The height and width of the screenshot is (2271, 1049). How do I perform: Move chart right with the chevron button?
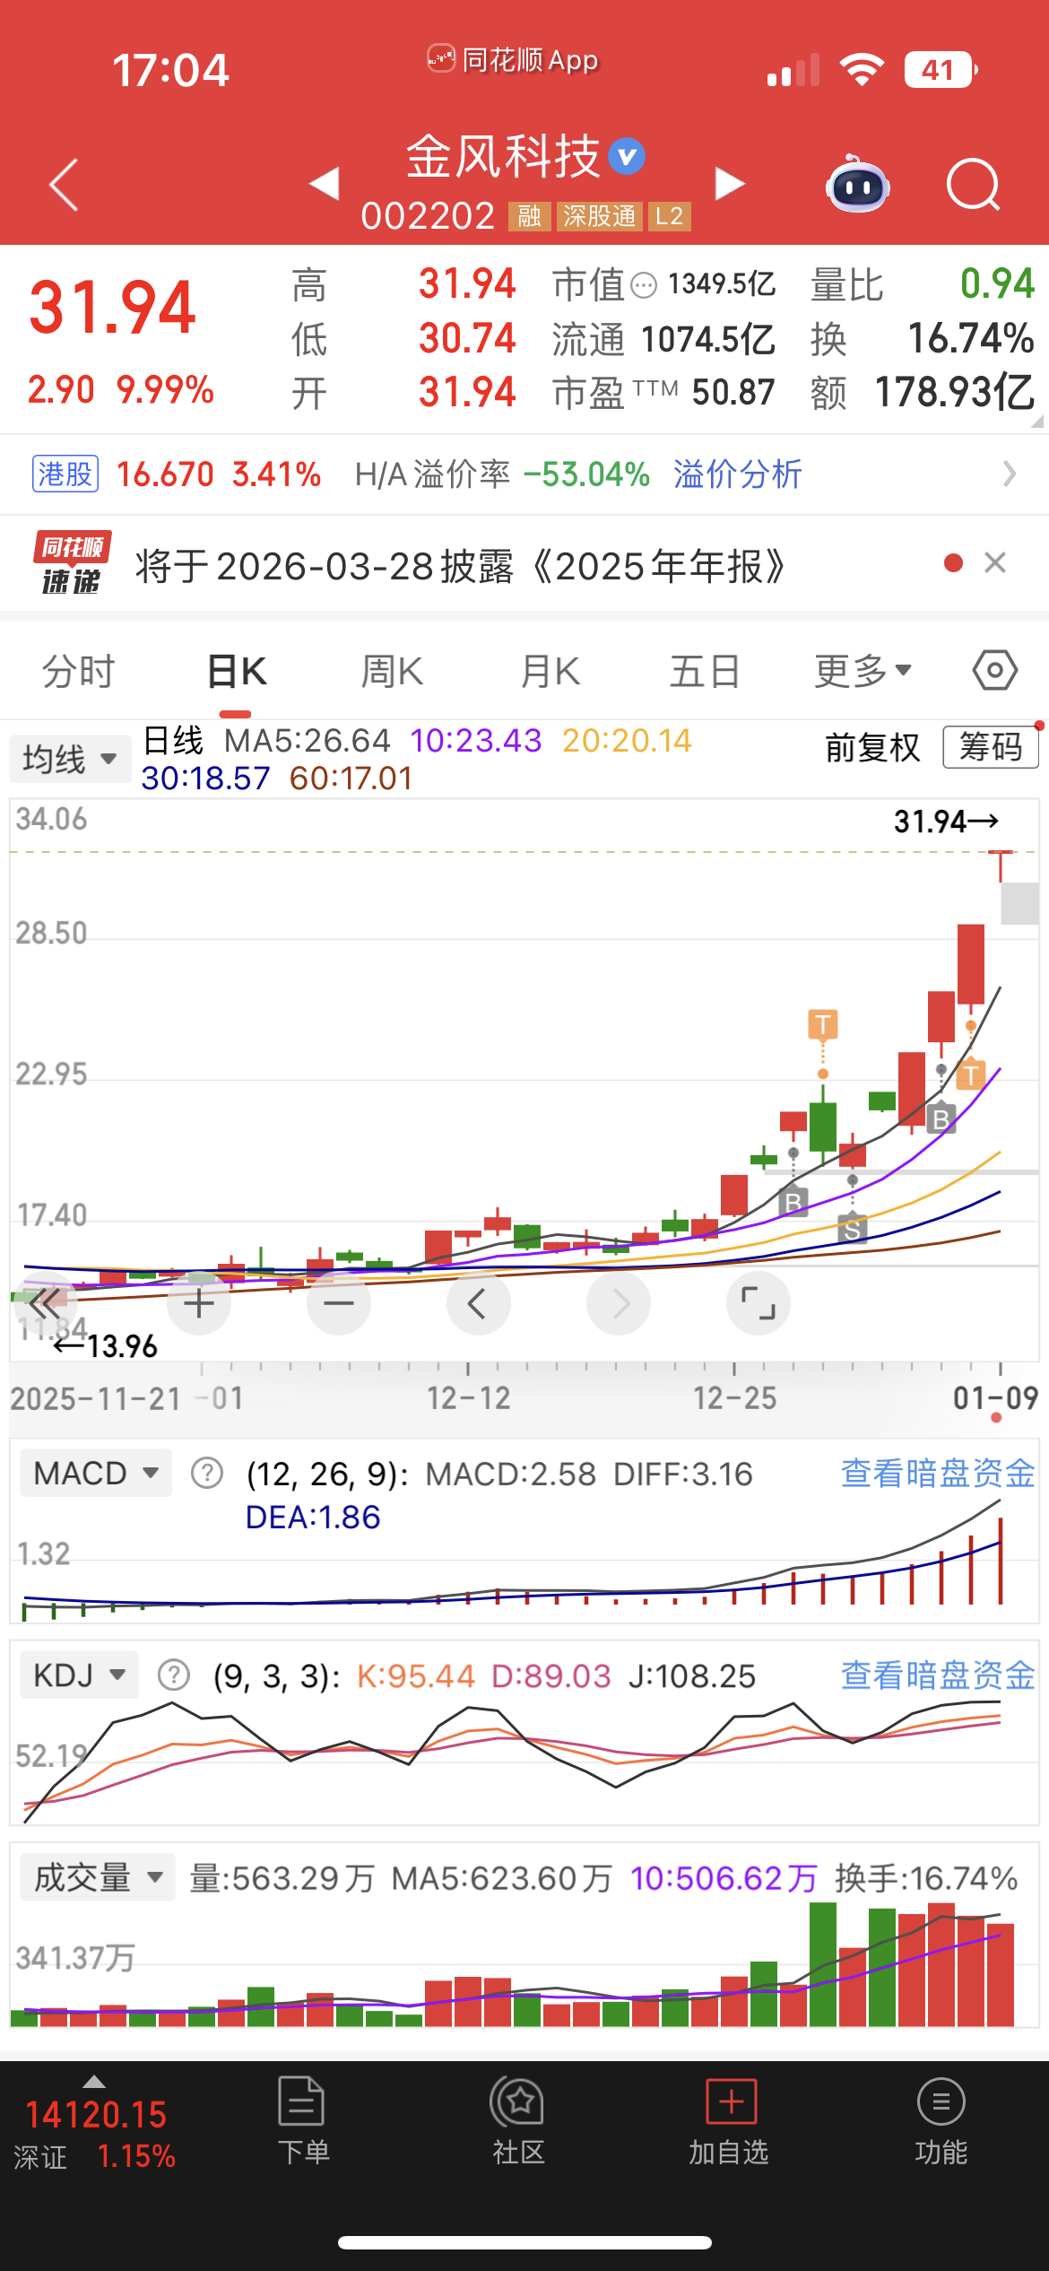point(619,1303)
